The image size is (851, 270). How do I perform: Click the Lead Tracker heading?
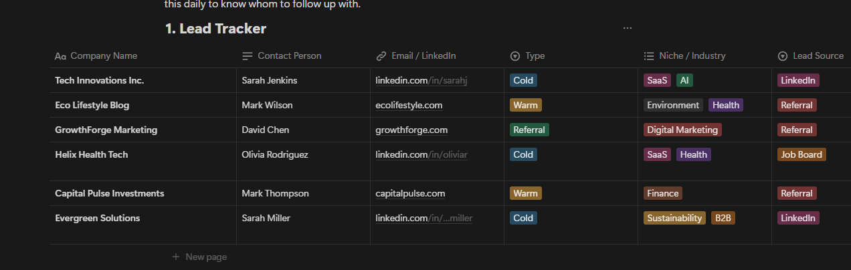coord(215,29)
